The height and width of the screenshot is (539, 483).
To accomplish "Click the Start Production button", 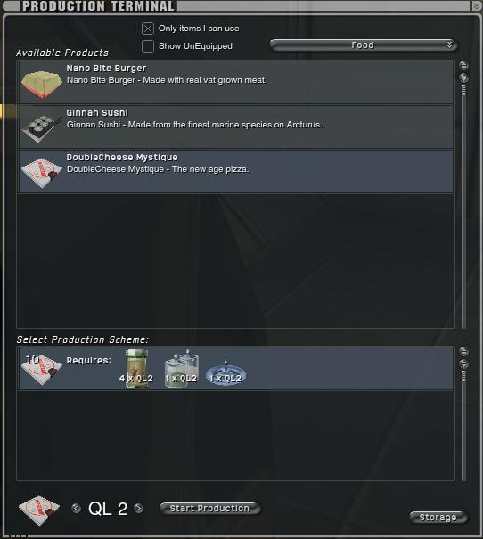I will click(209, 509).
